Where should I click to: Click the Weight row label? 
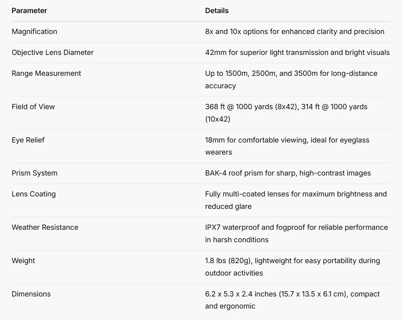pyautogui.click(x=23, y=261)
